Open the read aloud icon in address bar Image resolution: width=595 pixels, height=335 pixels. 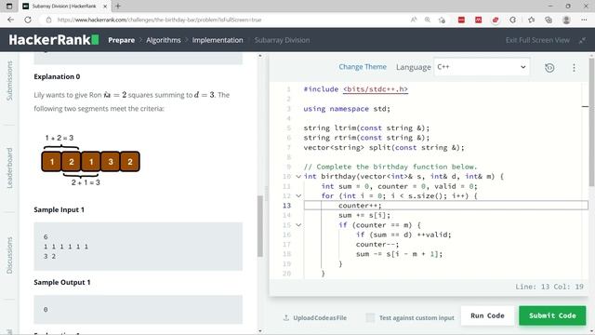[414, 20]
